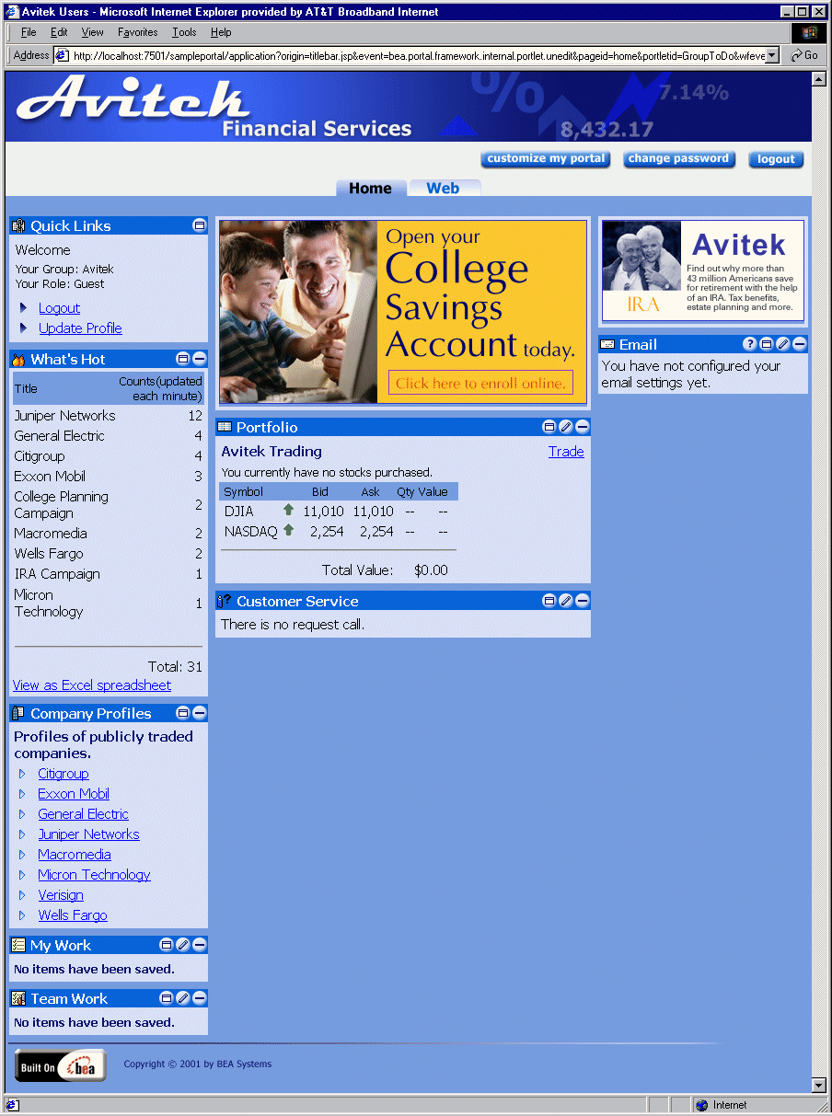
Task: Open the Wells Fargo profile link
Action: (x=73, y=915)
